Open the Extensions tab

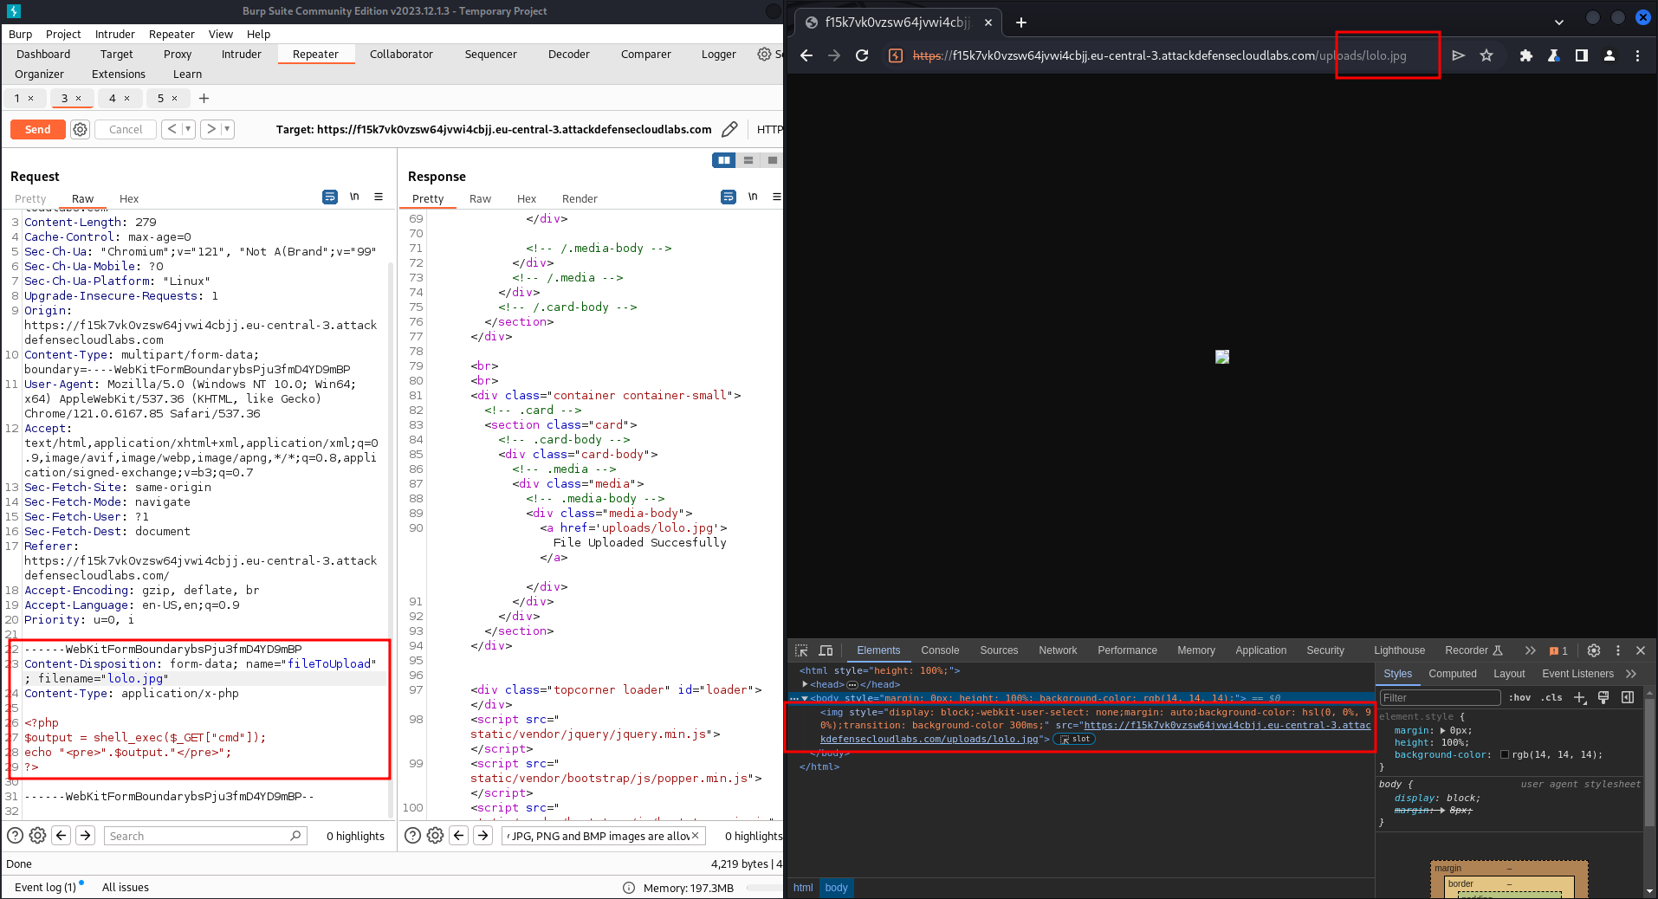(x=119, y=74)
